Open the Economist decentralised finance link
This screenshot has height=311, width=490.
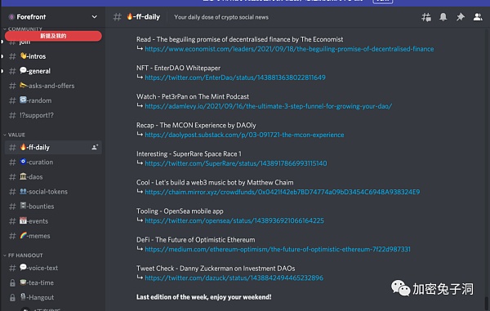[289, 49]
